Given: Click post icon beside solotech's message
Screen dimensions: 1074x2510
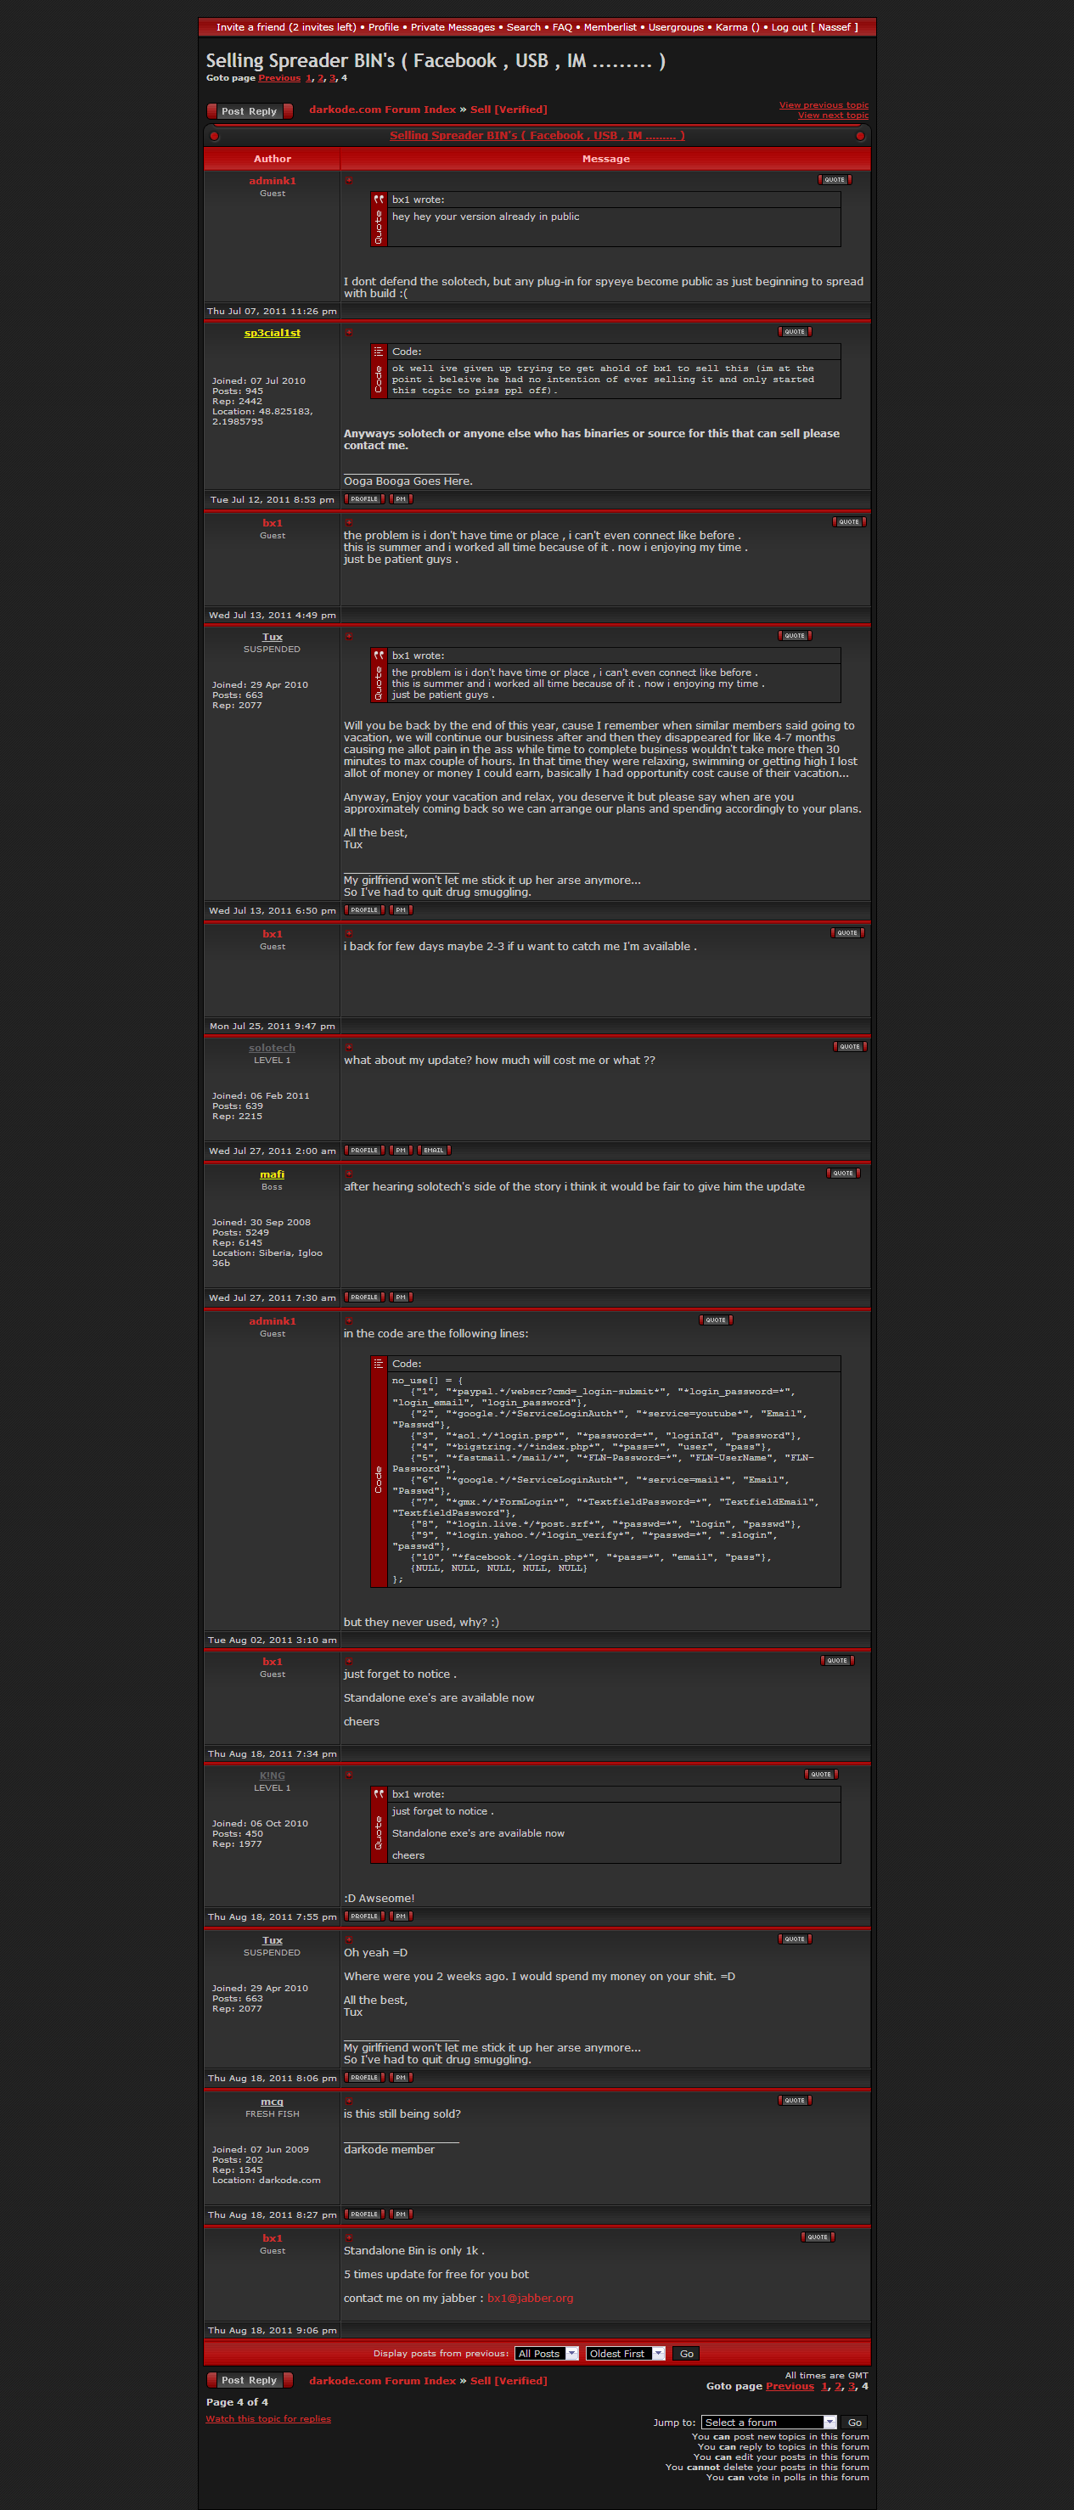Looking at the screenshot, I should tap(349, 1048).
